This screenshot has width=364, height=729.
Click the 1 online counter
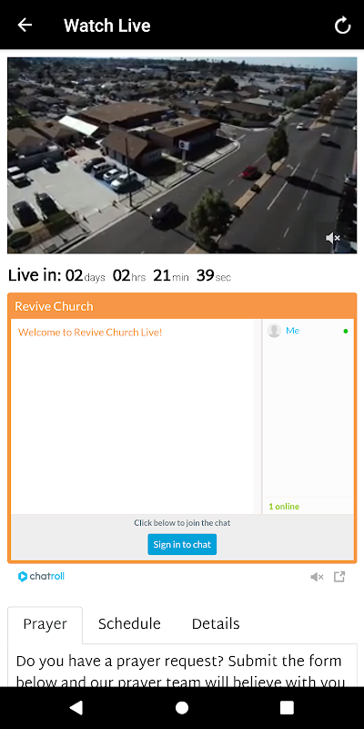[284, 507]
